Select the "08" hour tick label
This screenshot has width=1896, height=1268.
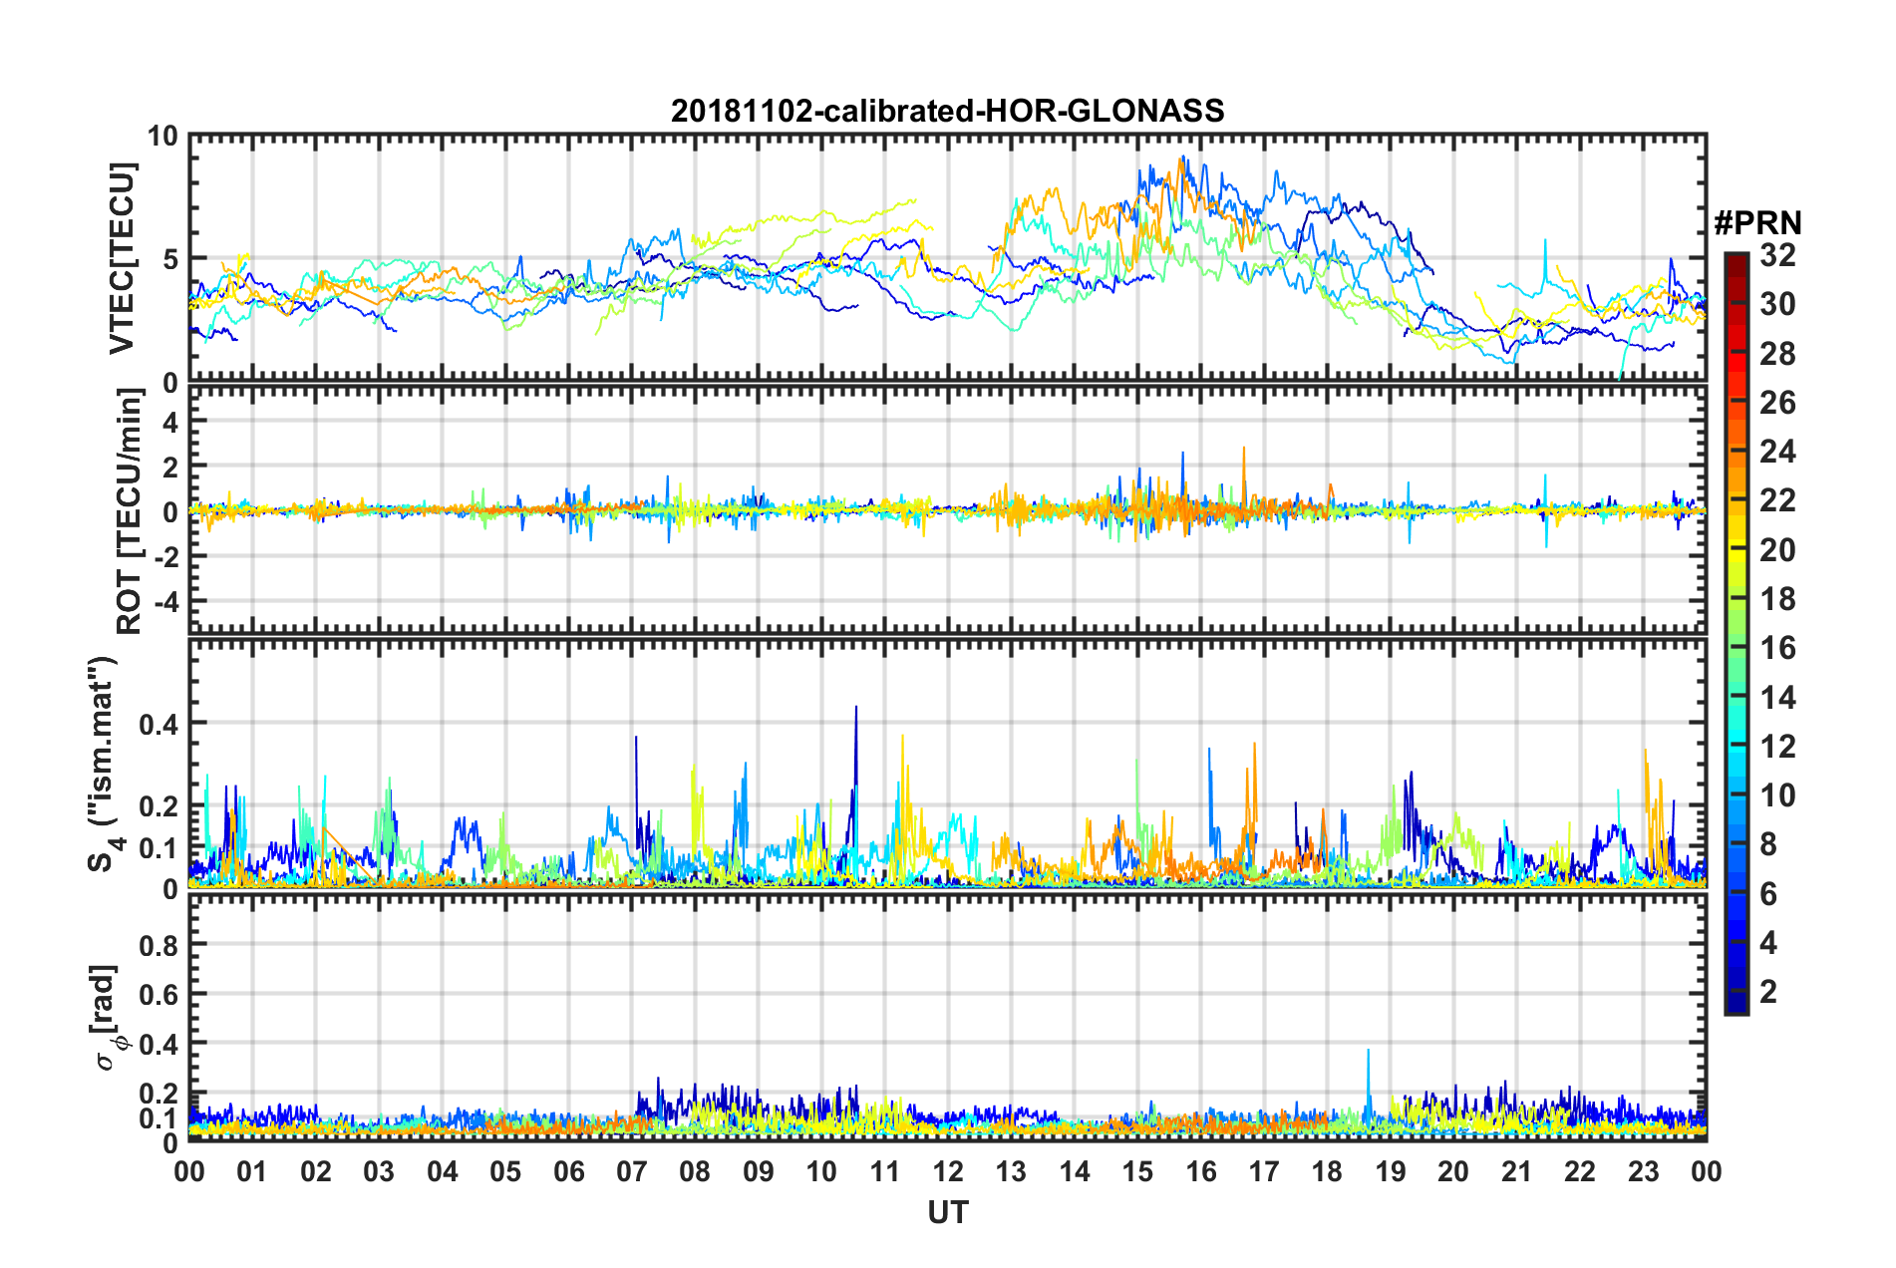(x=695, y=1172)
